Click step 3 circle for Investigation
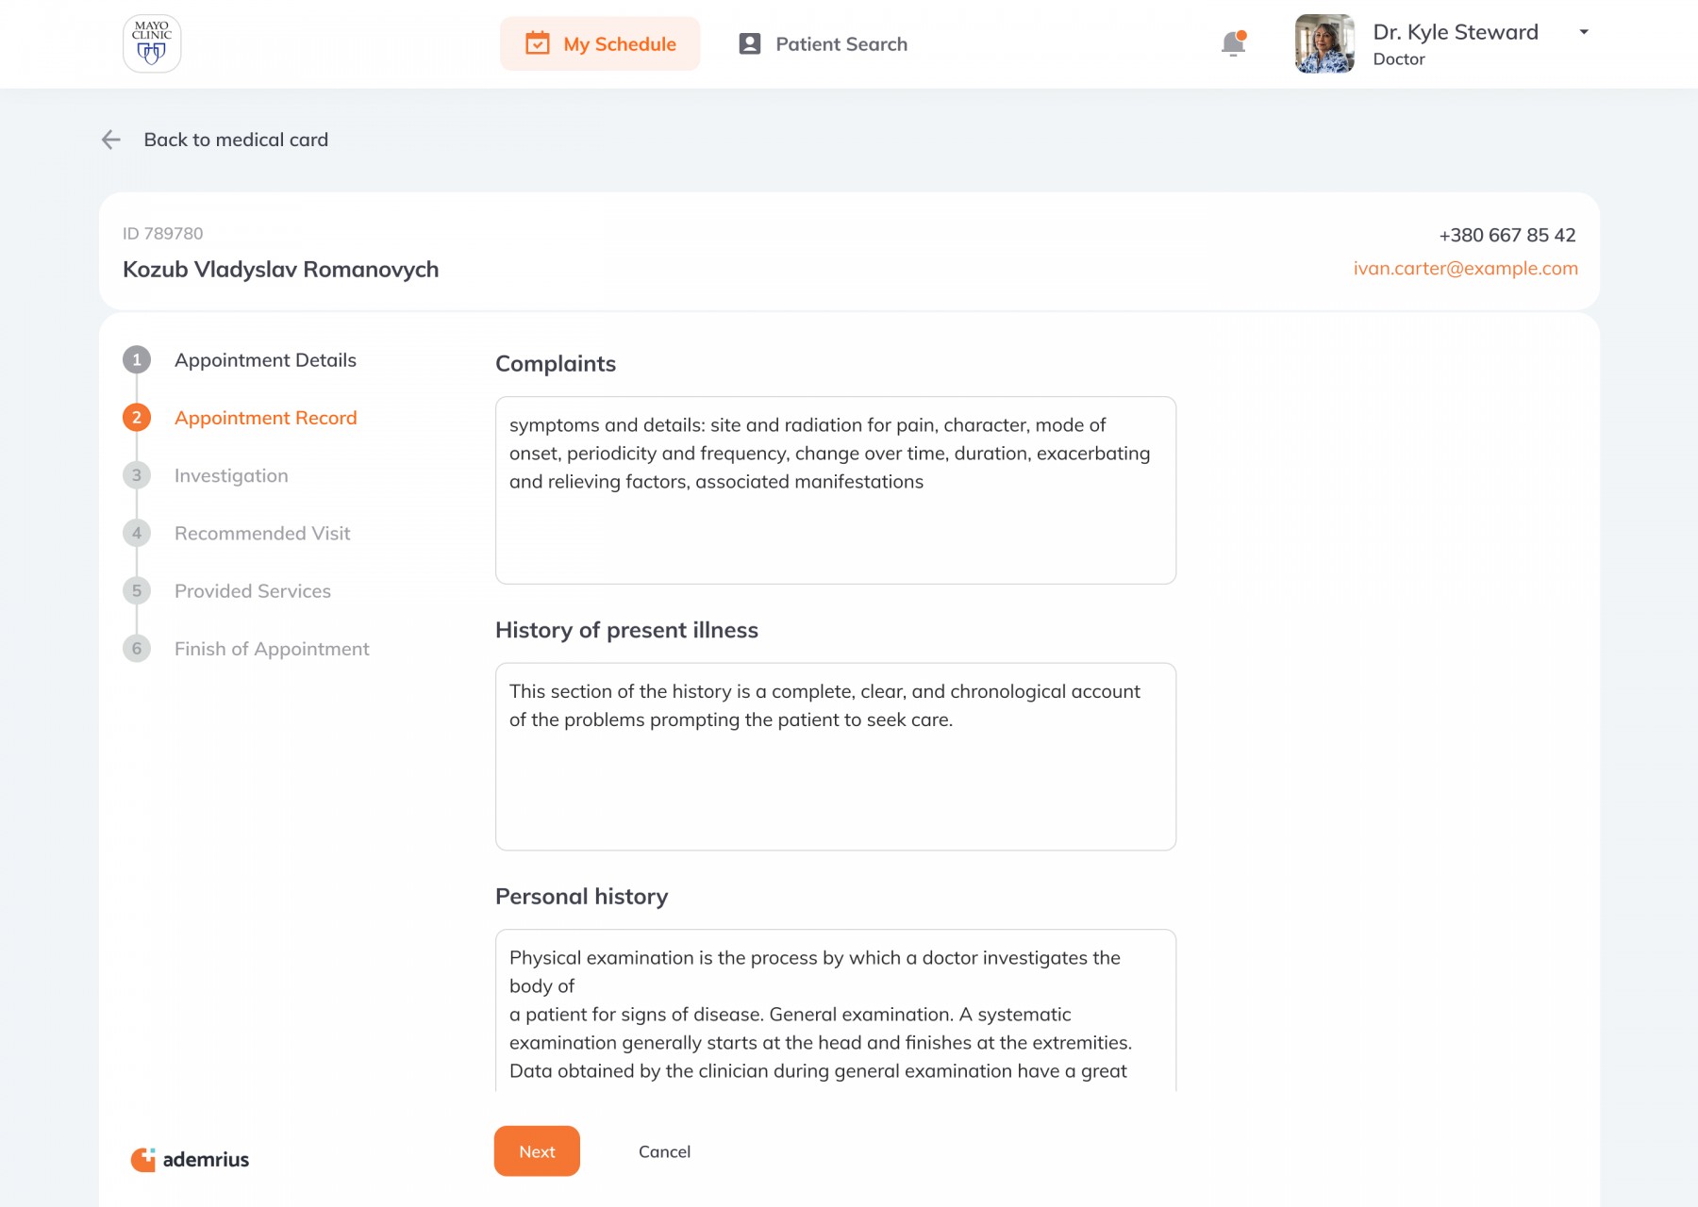Viewport: 1698px width, 1207px height. coord(137,475)
